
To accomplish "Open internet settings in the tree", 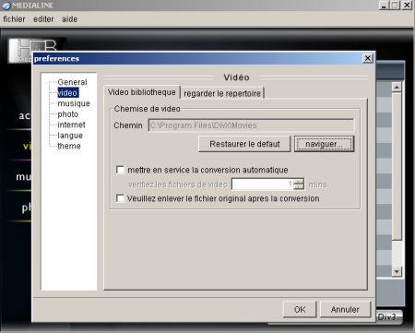I will (x=71, y=125).
